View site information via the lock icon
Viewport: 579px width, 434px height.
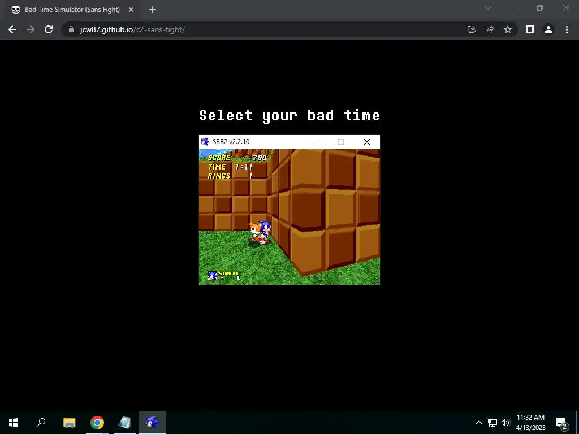coord(71,29)
